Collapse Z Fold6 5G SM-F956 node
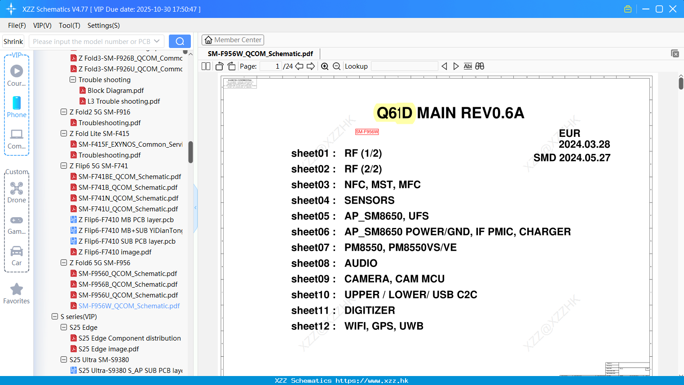 point(64,262)
